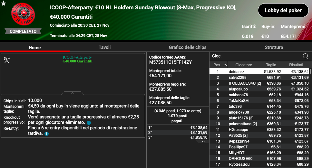Viewport: 312px width, 168px height.
Task: Sort players by Taglia column
Action: pyautogui.click(x=271, y=65)
